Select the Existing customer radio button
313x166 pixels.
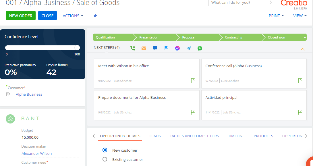pos(105,159)
